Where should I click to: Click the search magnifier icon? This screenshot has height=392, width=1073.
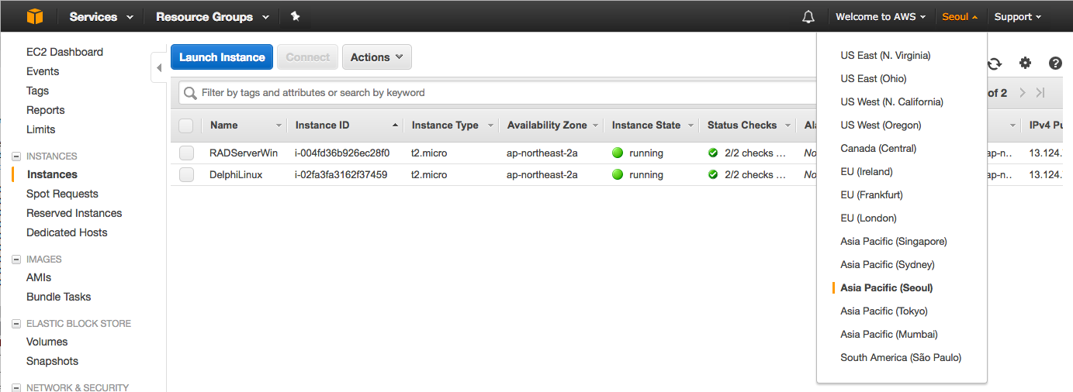pyautogui.click(x=190, y=93)
